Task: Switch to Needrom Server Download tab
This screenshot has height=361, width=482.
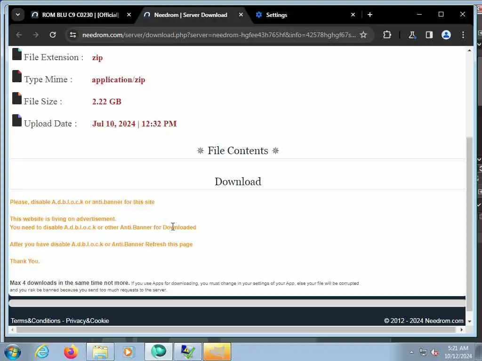Action: (191, 15)
